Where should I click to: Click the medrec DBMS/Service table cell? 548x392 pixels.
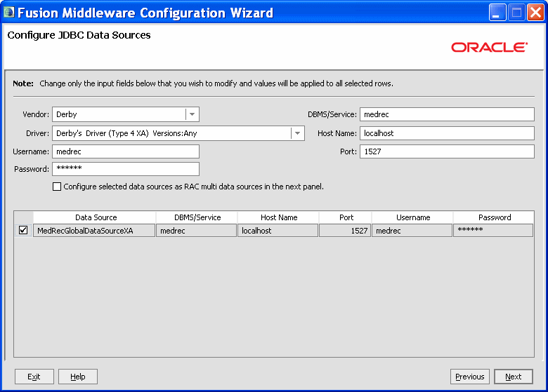[x=197, y=231]
